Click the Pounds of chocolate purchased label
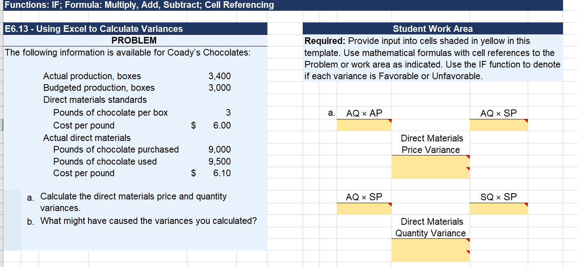 point(115,149)
